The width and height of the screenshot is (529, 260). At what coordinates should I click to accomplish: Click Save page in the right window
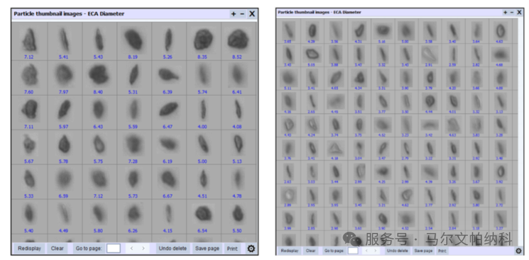423,251
